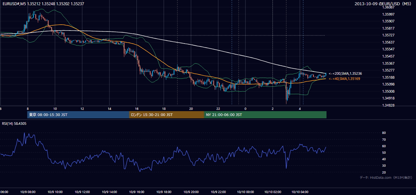
Task: Click price axis value 1.35727
Action: 389,35
